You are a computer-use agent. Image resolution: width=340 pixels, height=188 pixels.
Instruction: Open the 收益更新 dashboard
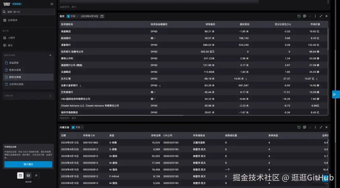(x=28, y=63)
